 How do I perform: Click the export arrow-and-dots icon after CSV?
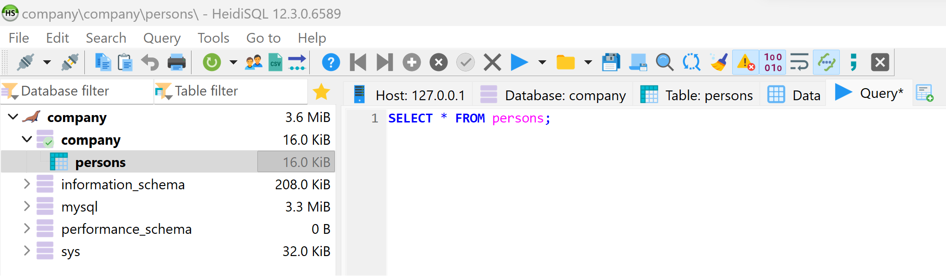[x=297, y=62]
